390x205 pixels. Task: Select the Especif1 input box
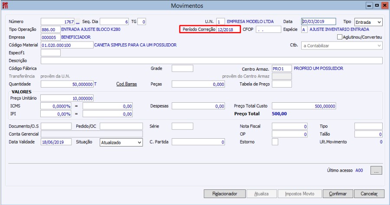(51, 53)
